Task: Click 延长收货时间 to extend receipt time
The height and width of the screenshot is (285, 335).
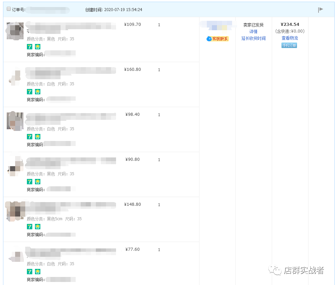Action: click(x=253, y=38)
